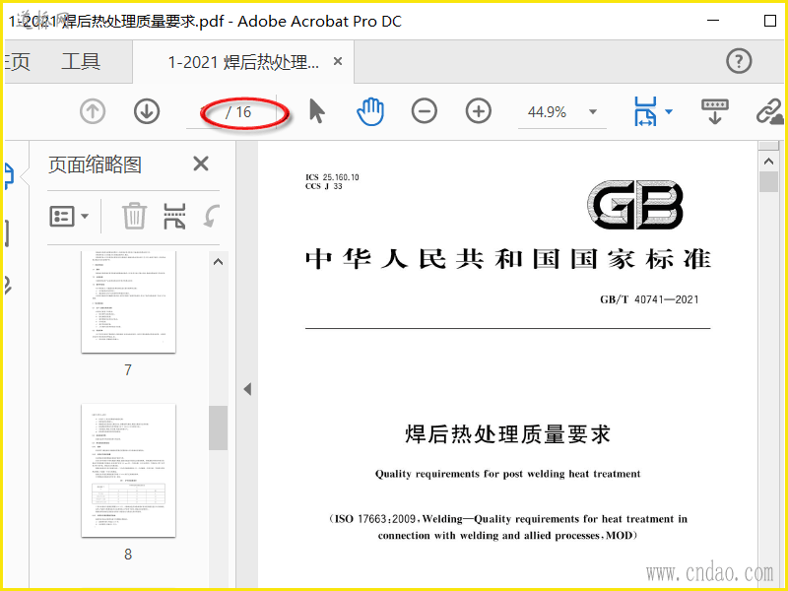Screen dimensions: 788x591
Task: Click thumbnail panel scroll up arrow
Action: tap(218, 262)
